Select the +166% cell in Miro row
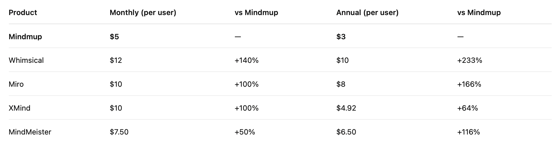Viewport: 560px width, 149px height. tap(469, 84)
